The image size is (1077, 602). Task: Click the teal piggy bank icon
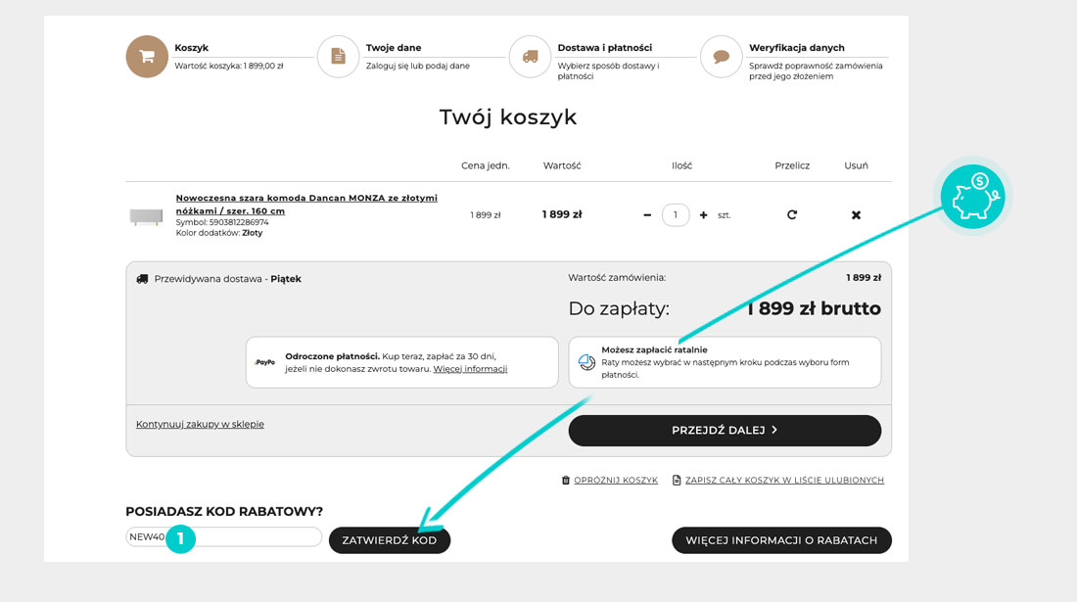click(x=972, y=197)
